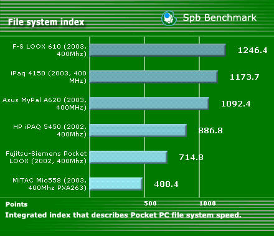Viewport: 274px width, 236px height.
Task: Select the Fujitsu-Siemens Pocket LOOX label
Action: [46, 157]
